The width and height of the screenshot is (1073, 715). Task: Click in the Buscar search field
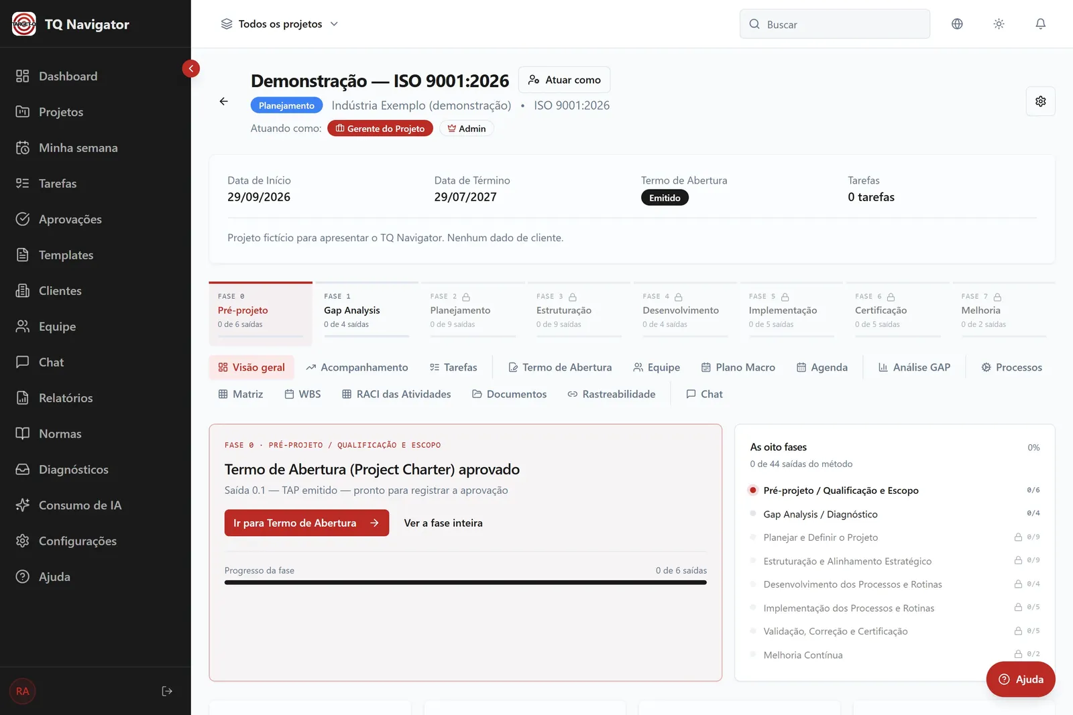tap(835, 24)
